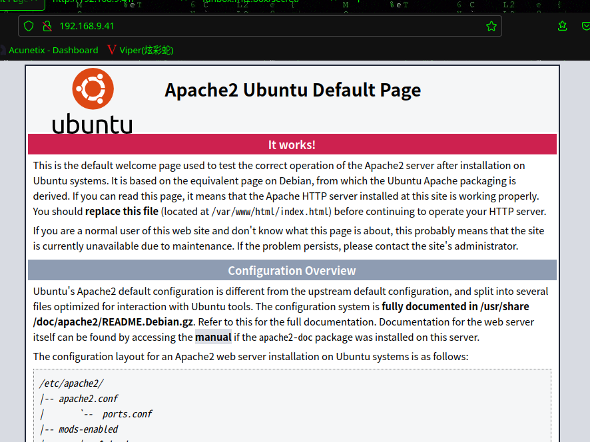This screenshot has height=442, width=590.
Task: Click the mods-enabled tree line
Action: 79,429
